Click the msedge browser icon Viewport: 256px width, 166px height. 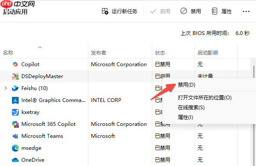(15, 148)
